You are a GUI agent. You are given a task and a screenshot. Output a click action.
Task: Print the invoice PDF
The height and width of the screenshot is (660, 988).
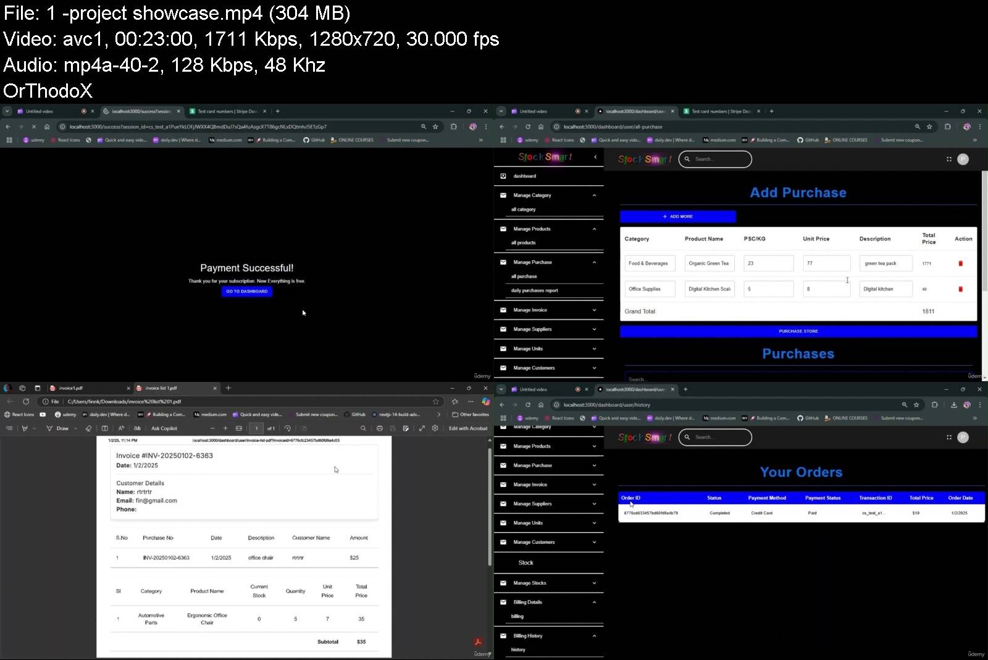(379, 428)
